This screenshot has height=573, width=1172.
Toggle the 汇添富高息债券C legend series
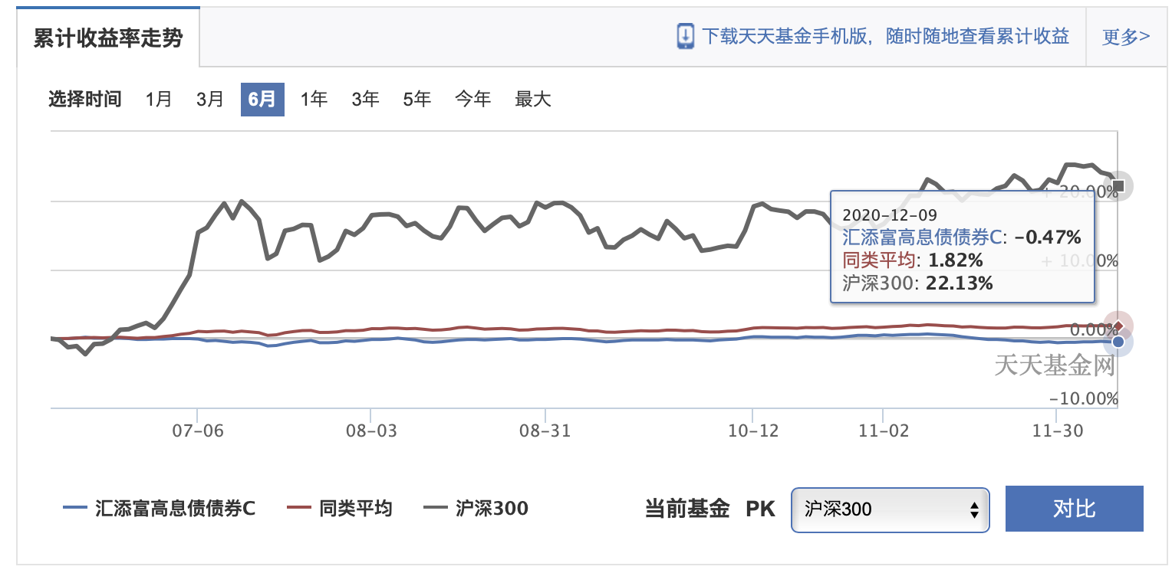[159, 508]
